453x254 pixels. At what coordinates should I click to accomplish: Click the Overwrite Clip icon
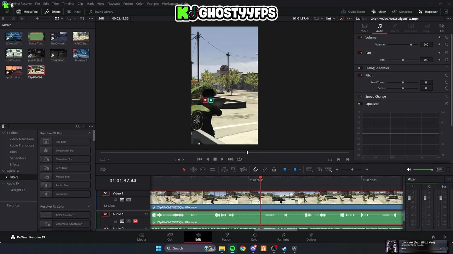tap(234, 170)
